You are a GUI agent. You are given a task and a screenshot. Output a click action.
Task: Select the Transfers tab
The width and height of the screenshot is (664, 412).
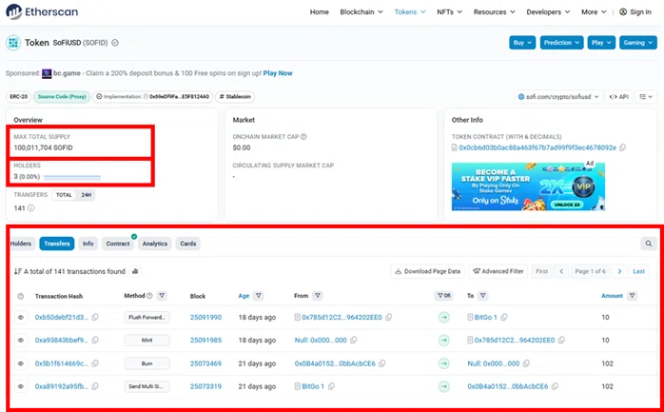coord(57,244)
